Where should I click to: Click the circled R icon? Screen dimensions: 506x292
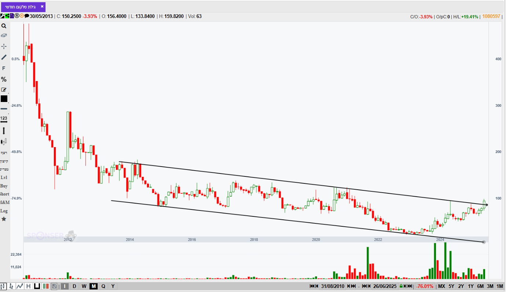coord(17,16)
